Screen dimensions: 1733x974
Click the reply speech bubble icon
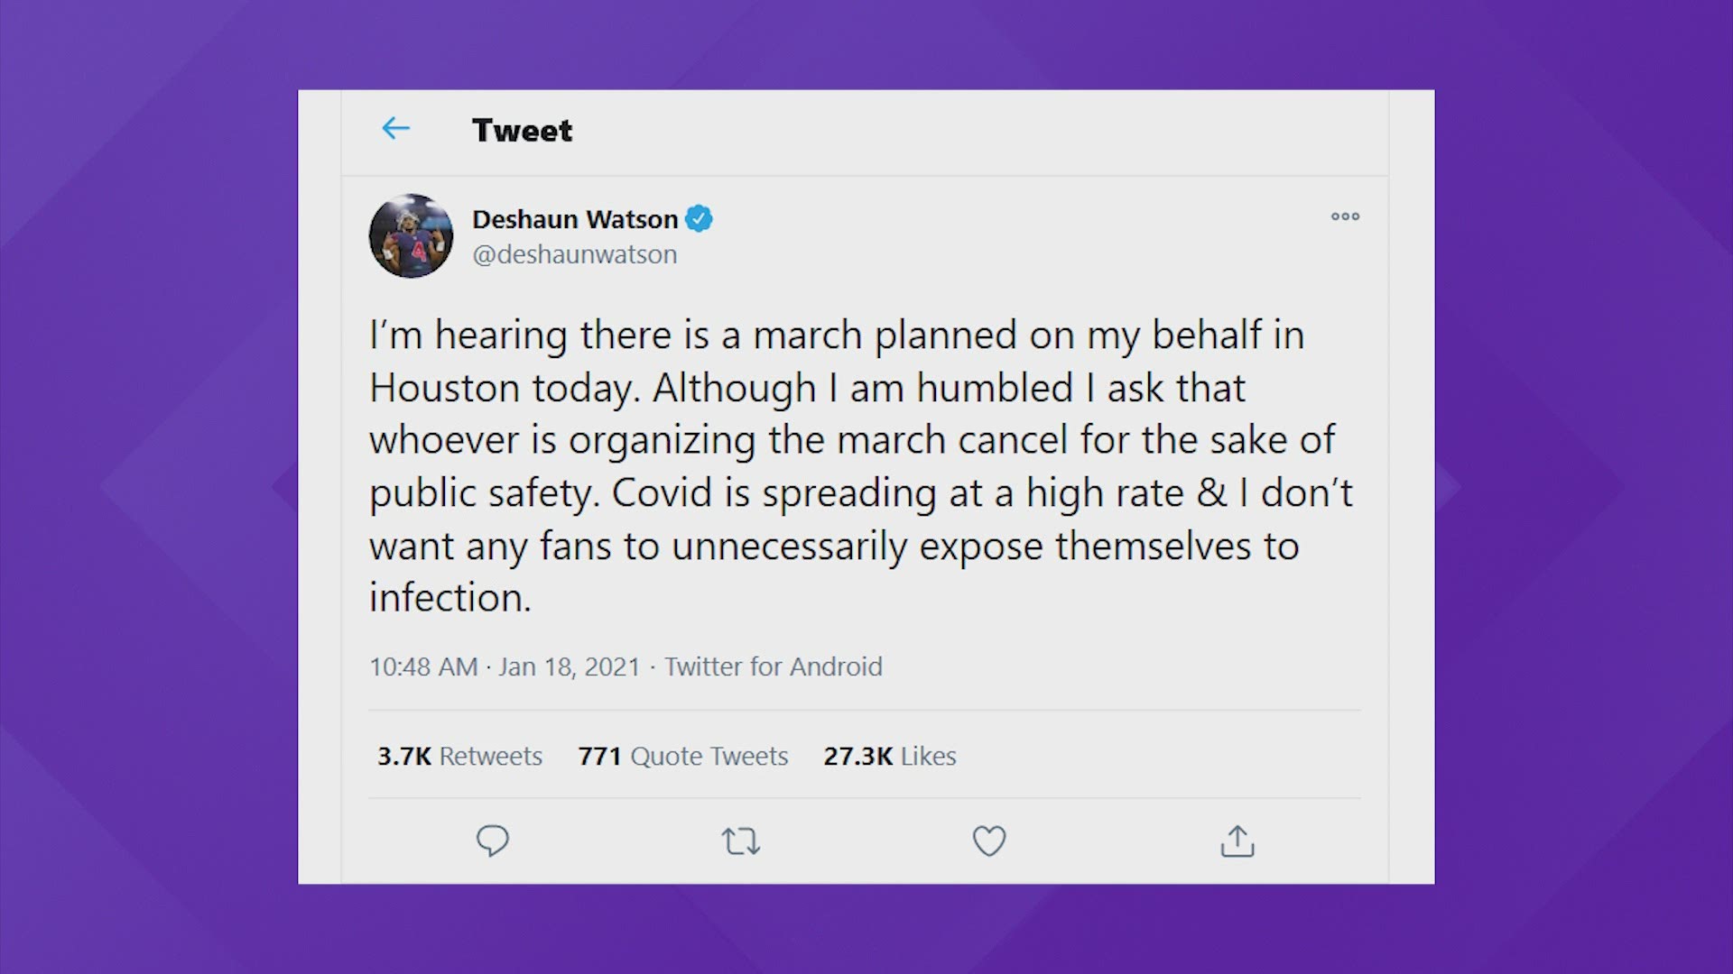pyautogui.click(x=493, y=841)
